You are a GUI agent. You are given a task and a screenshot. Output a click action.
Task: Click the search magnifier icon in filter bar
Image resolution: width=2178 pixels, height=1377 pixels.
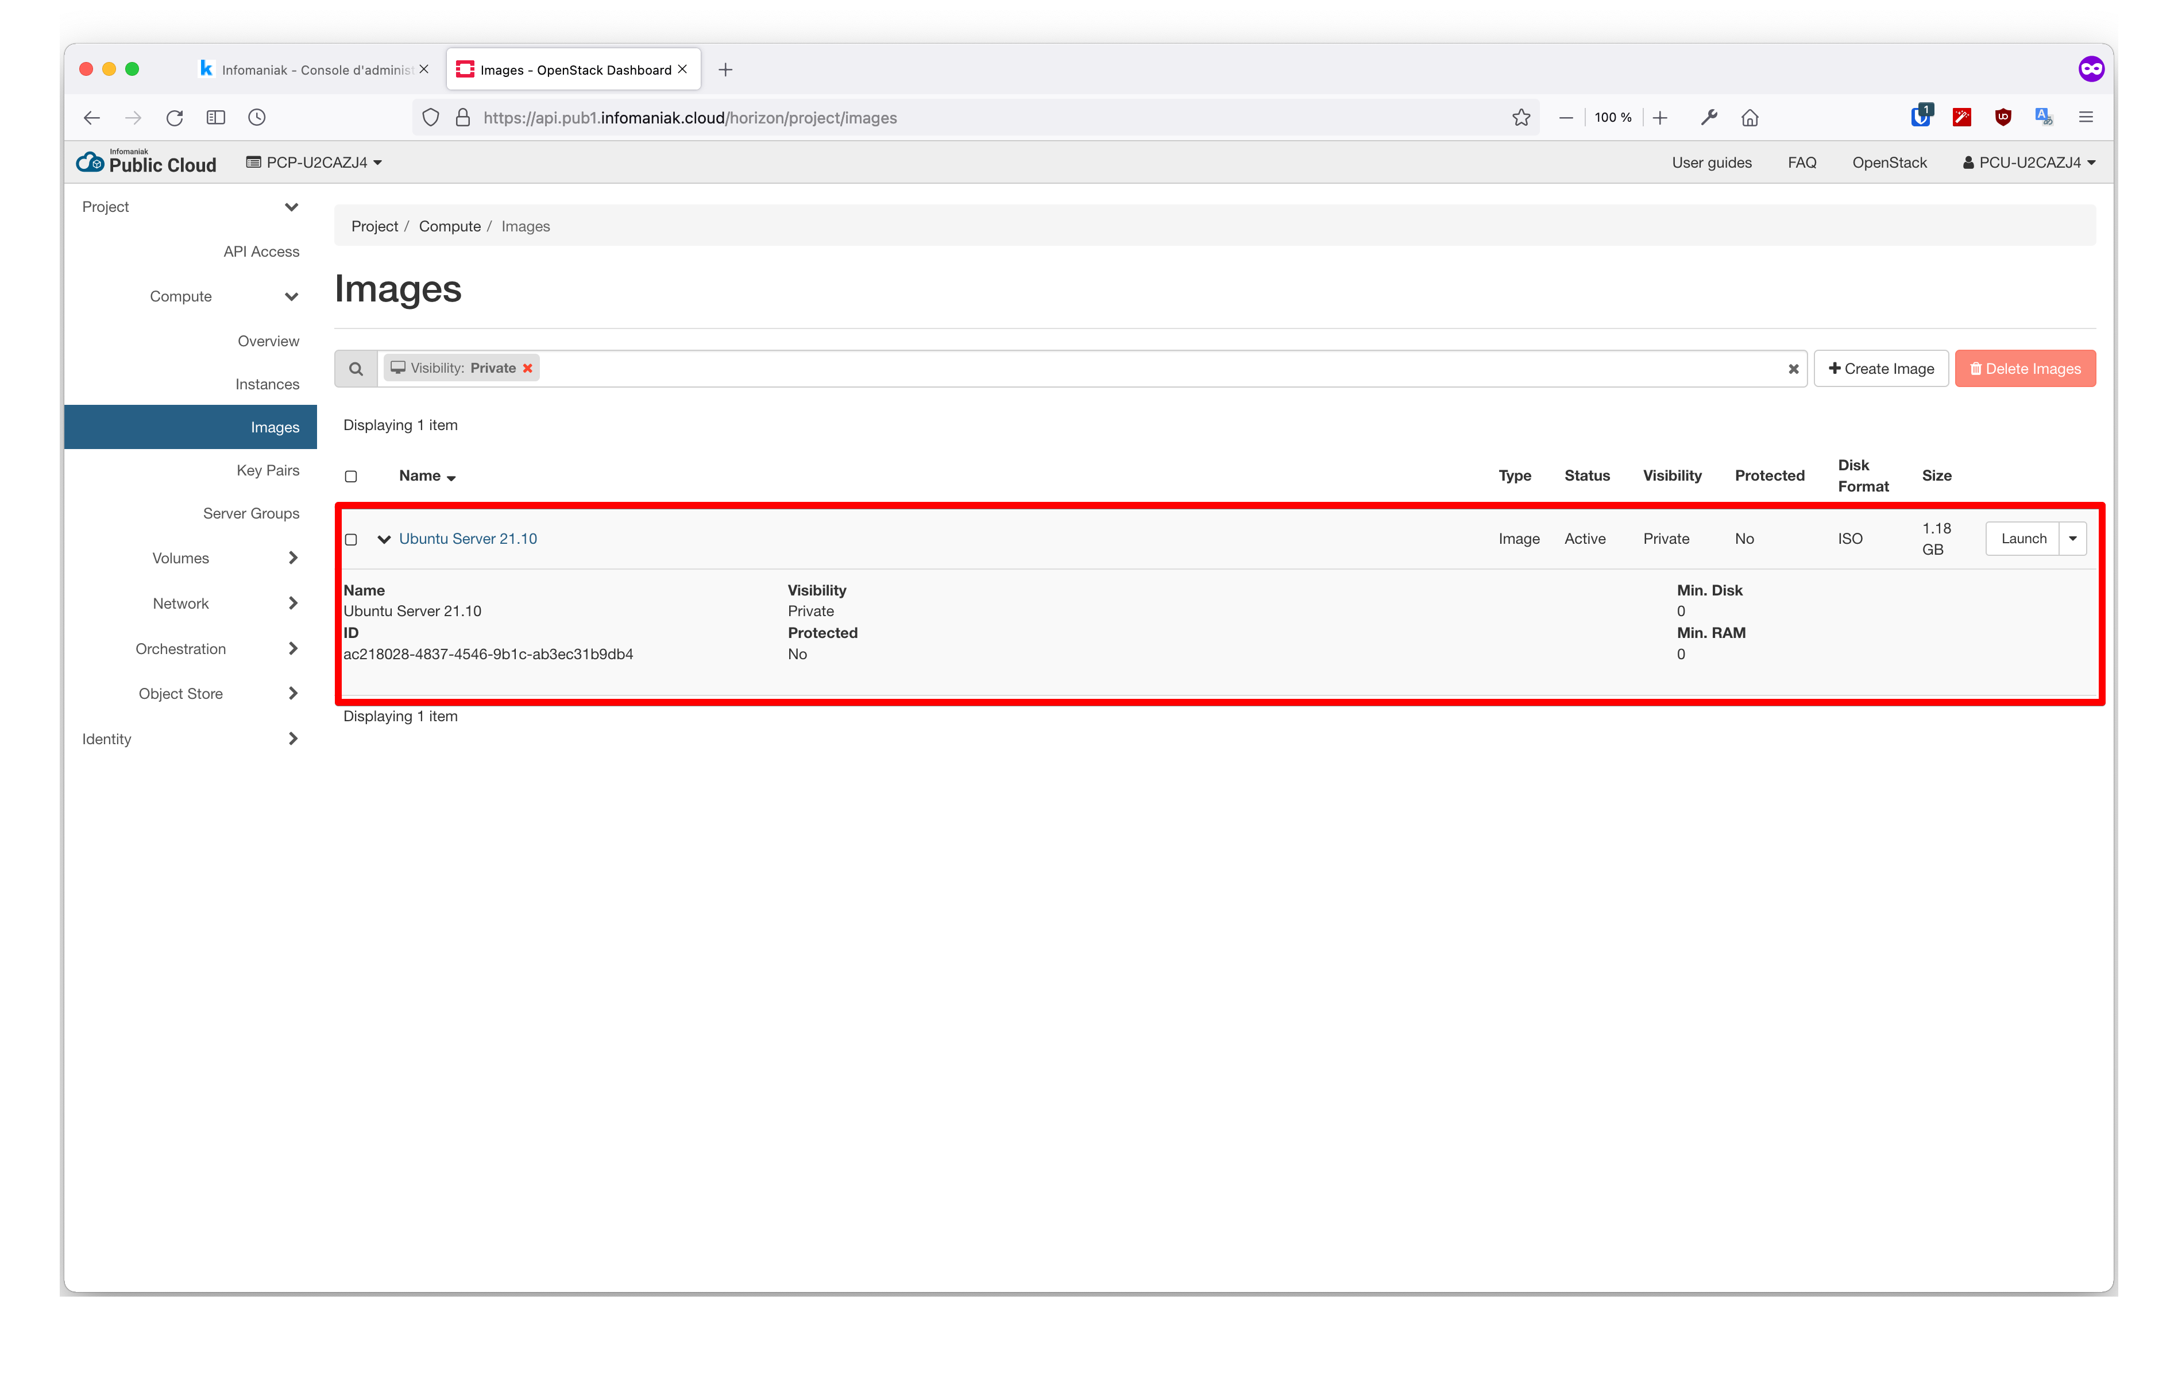pyautogui.click(x=356, y=369)
